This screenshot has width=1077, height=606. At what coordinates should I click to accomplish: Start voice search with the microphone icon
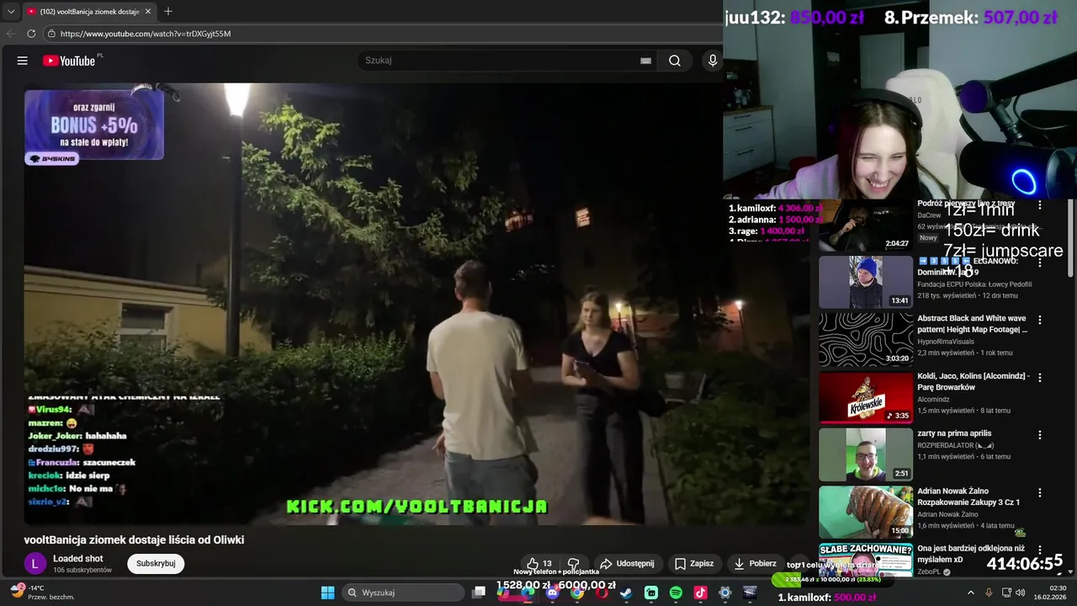[713, 61]
